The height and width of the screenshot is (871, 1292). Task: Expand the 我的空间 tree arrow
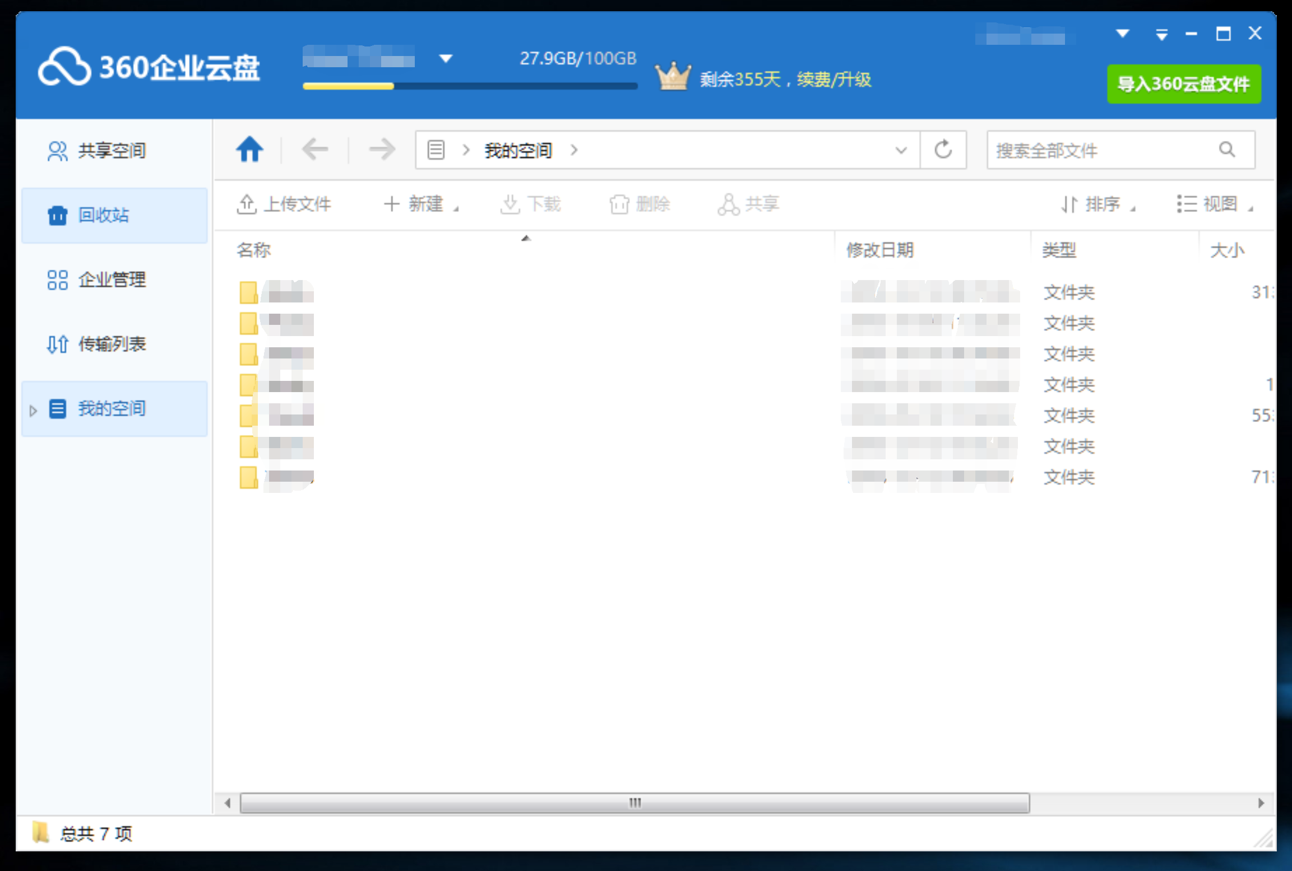pyautogui.click(x=33, y=411)
